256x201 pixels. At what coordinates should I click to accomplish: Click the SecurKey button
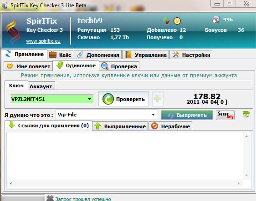[x=225, y=115]
